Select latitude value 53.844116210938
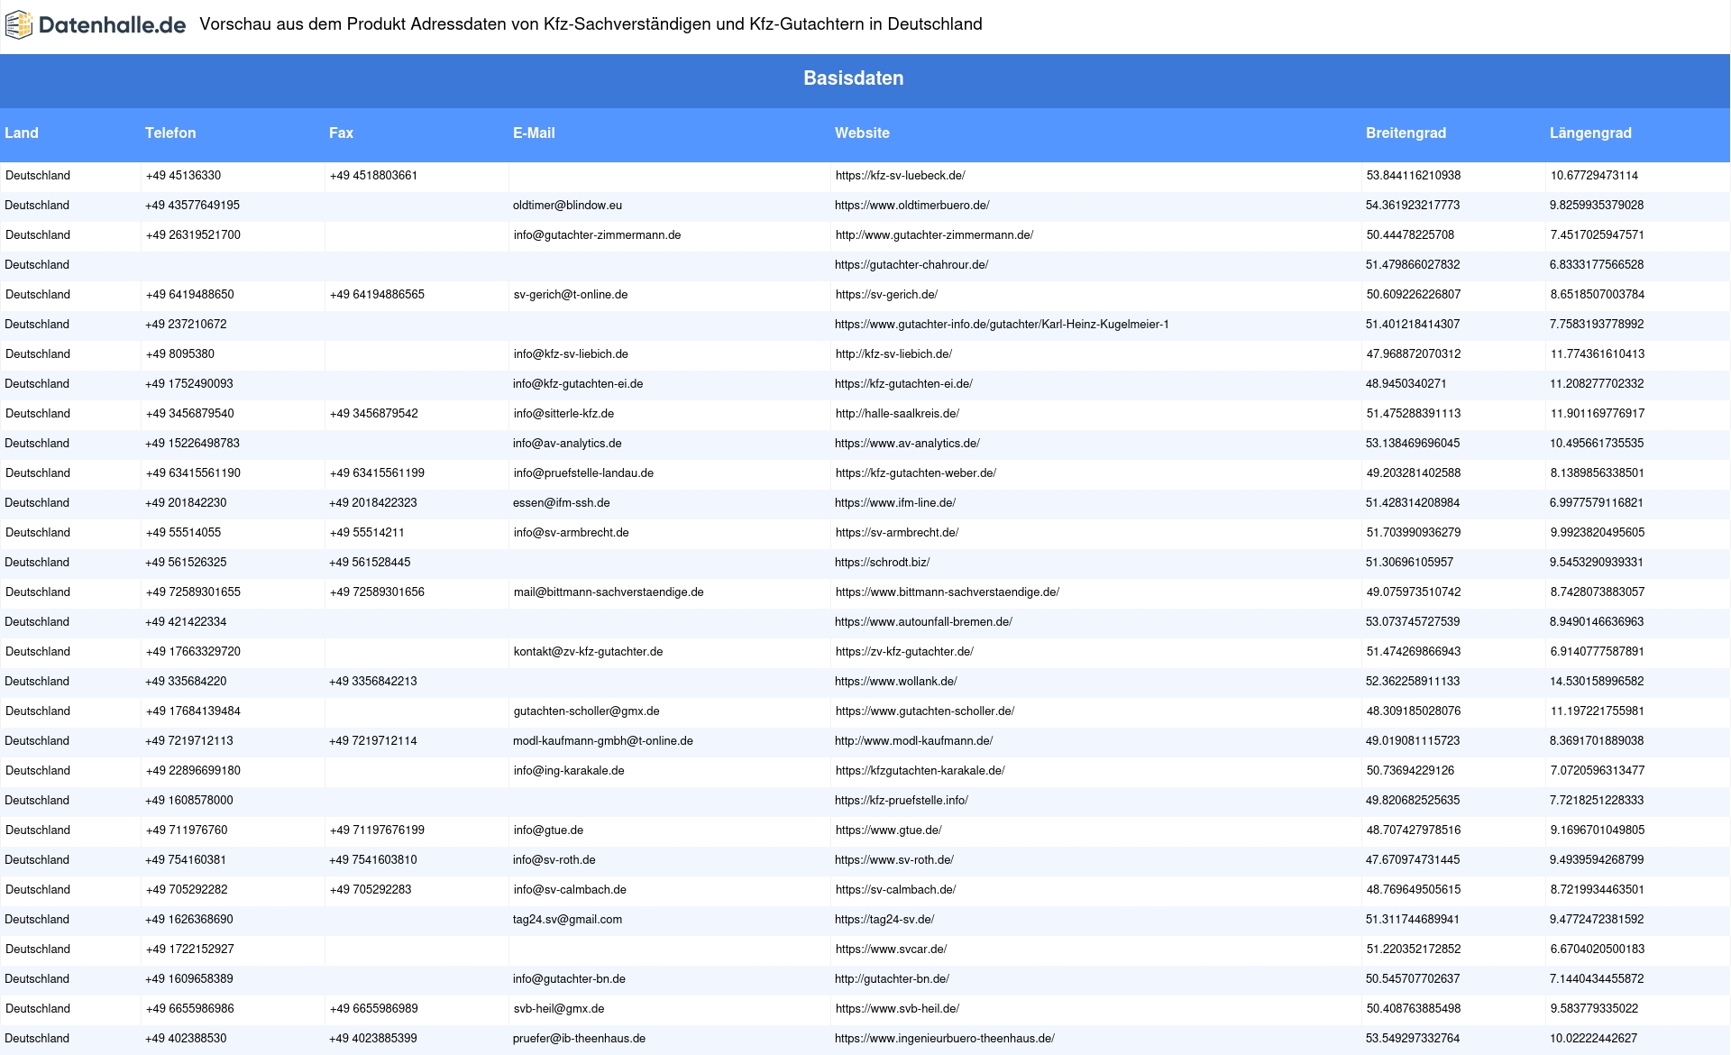 tap(1414, 176)
